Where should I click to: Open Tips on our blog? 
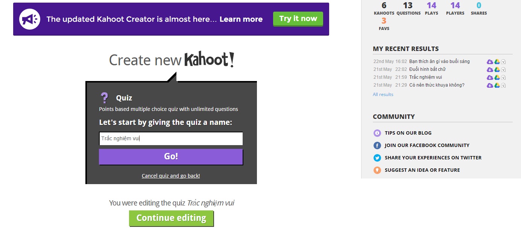tap(408, 133)
